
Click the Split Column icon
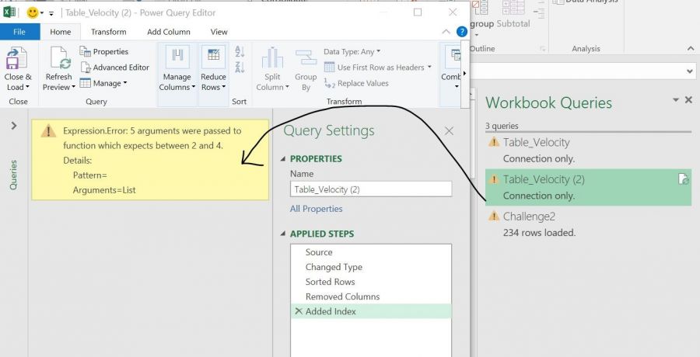coord(272,58)
